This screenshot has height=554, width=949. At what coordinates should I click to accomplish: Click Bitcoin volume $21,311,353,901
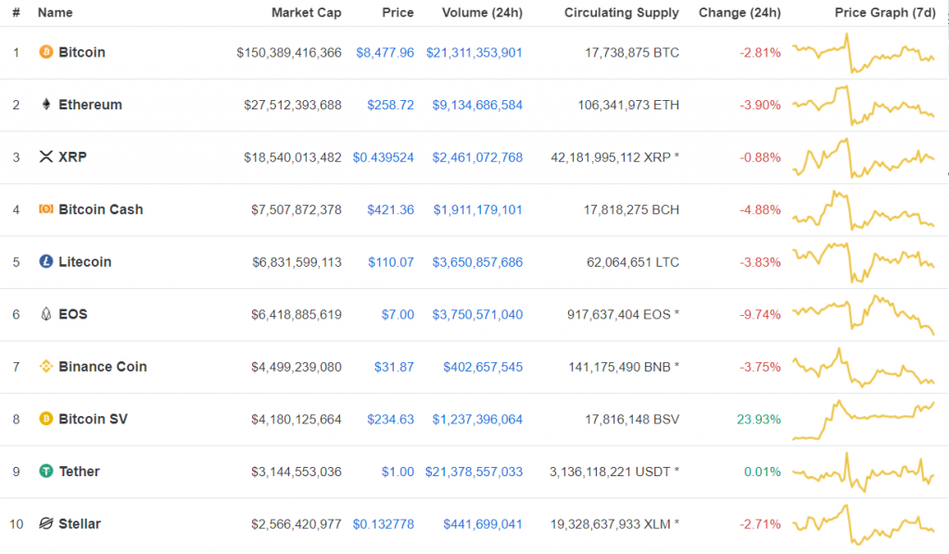click(x=474, y=53)
